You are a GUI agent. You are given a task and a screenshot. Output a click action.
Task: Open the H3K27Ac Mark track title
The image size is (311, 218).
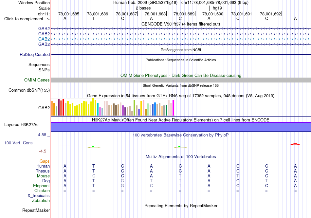[x=181, y=120]
